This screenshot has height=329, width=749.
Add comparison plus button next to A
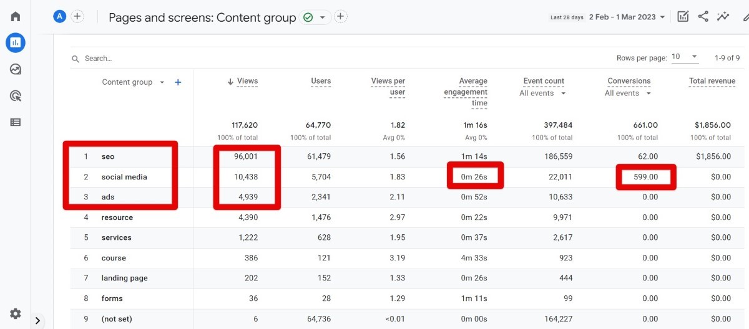pos(77,17)
